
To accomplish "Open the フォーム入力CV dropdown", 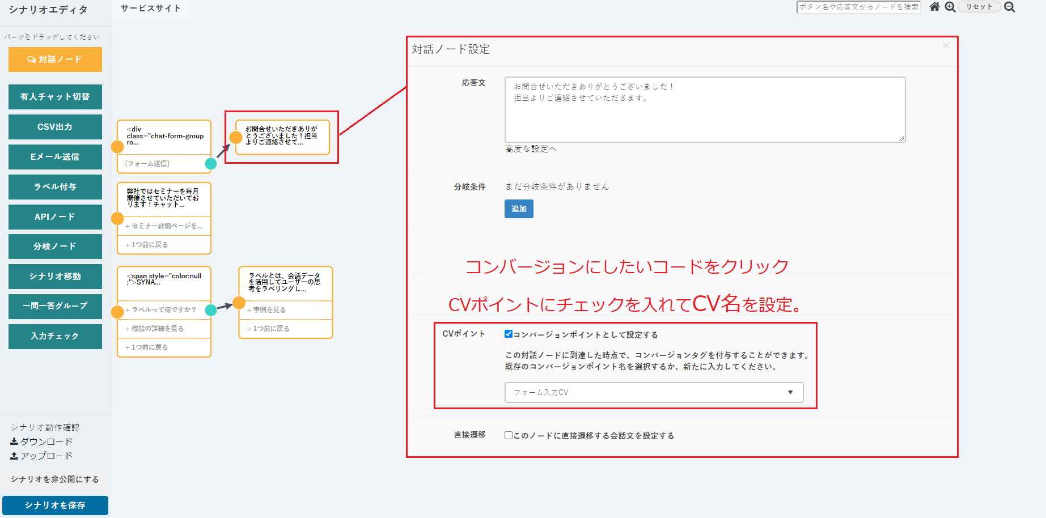I will tap(654, 392).
